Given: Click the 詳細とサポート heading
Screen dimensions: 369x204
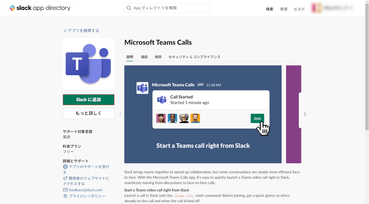Looking at the screenshot, I should click(76, 161).
